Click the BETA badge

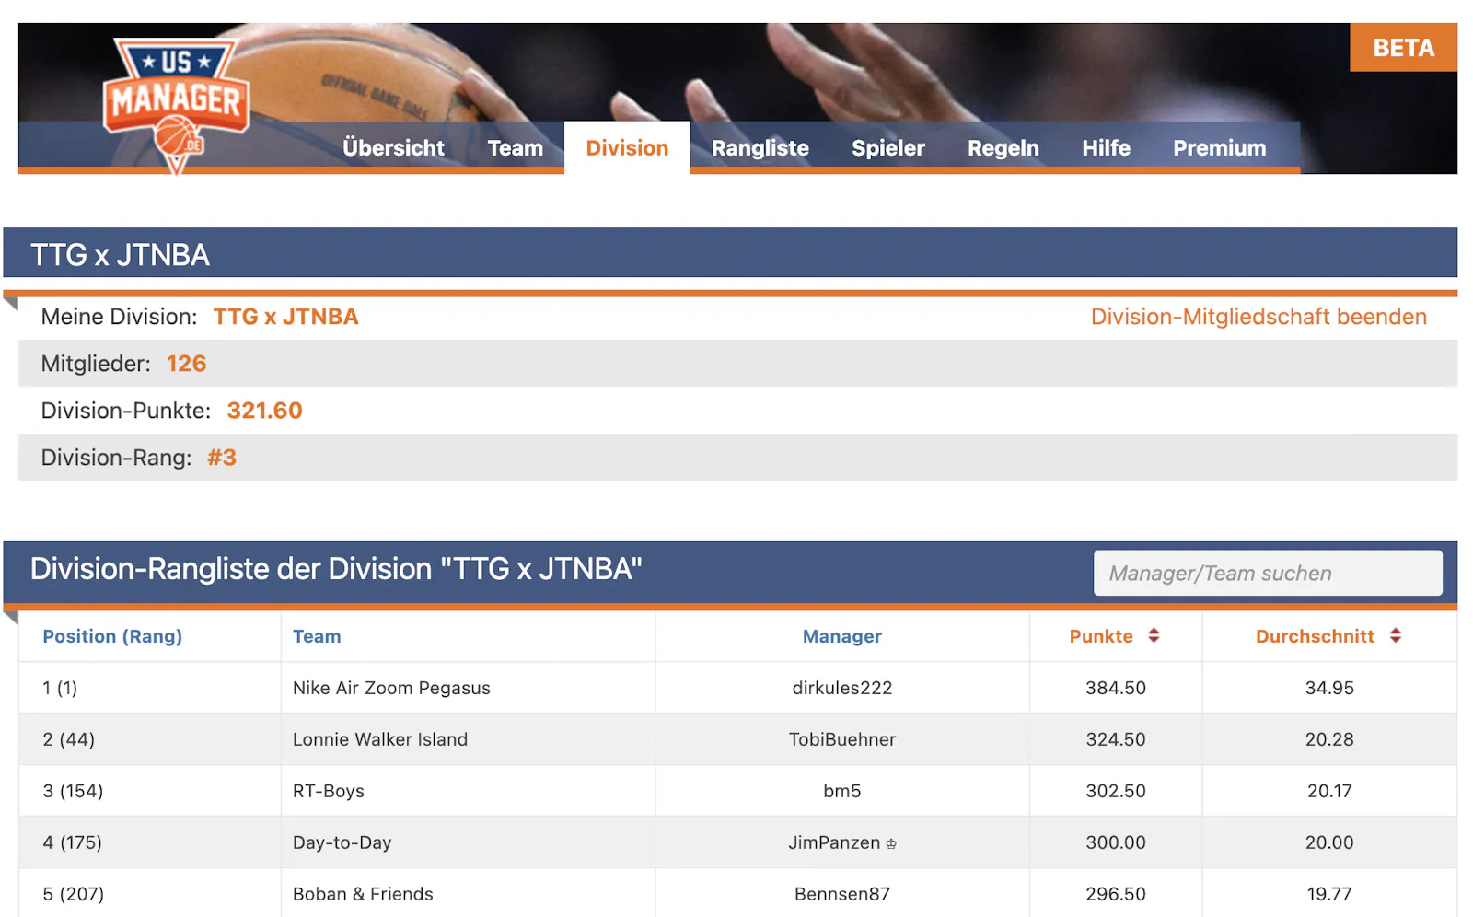coord(1403,47)
